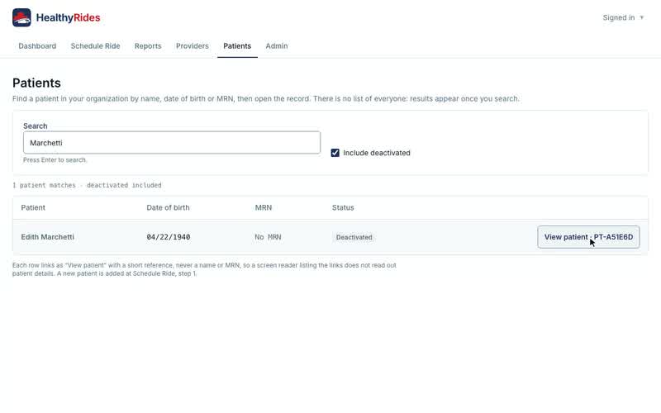Click the HealthyRides brand name
661x413 pixels.
pos(68,17)
